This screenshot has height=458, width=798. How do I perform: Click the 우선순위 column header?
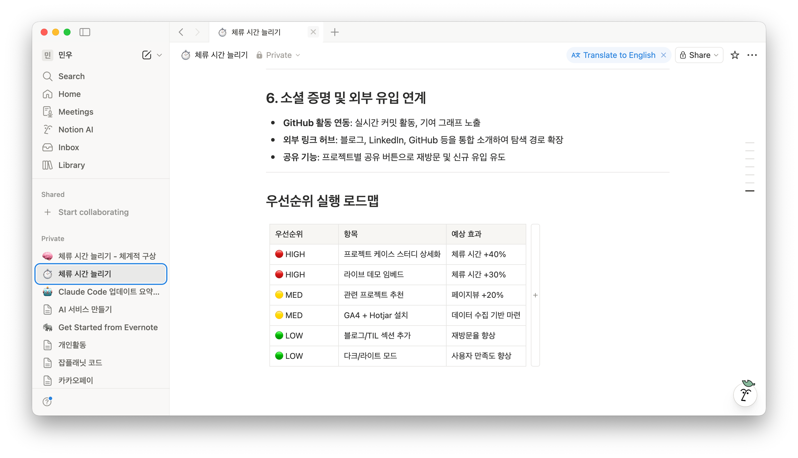[304, 234]
